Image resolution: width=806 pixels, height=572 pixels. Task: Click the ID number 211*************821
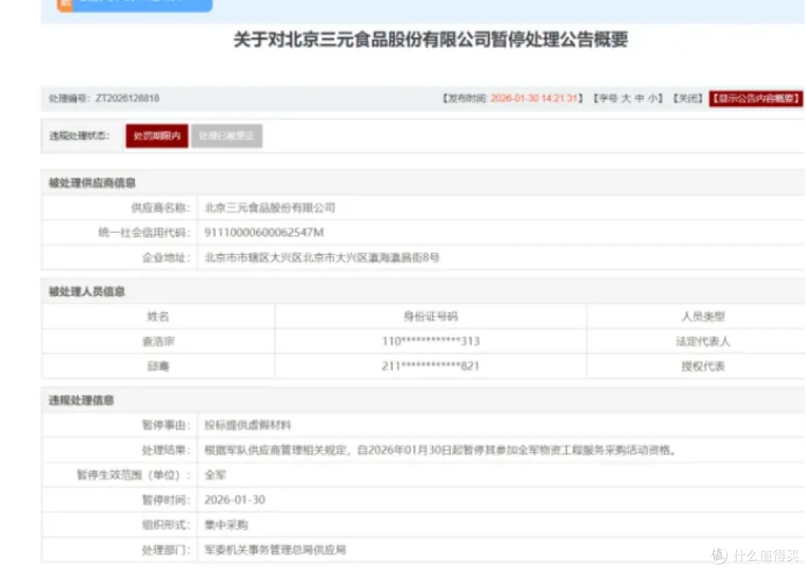click(x=431, y=366)
